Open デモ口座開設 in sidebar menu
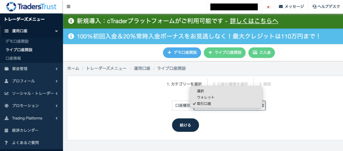The image size is (343, 151). pyautogui.click(x=17, y=41)
